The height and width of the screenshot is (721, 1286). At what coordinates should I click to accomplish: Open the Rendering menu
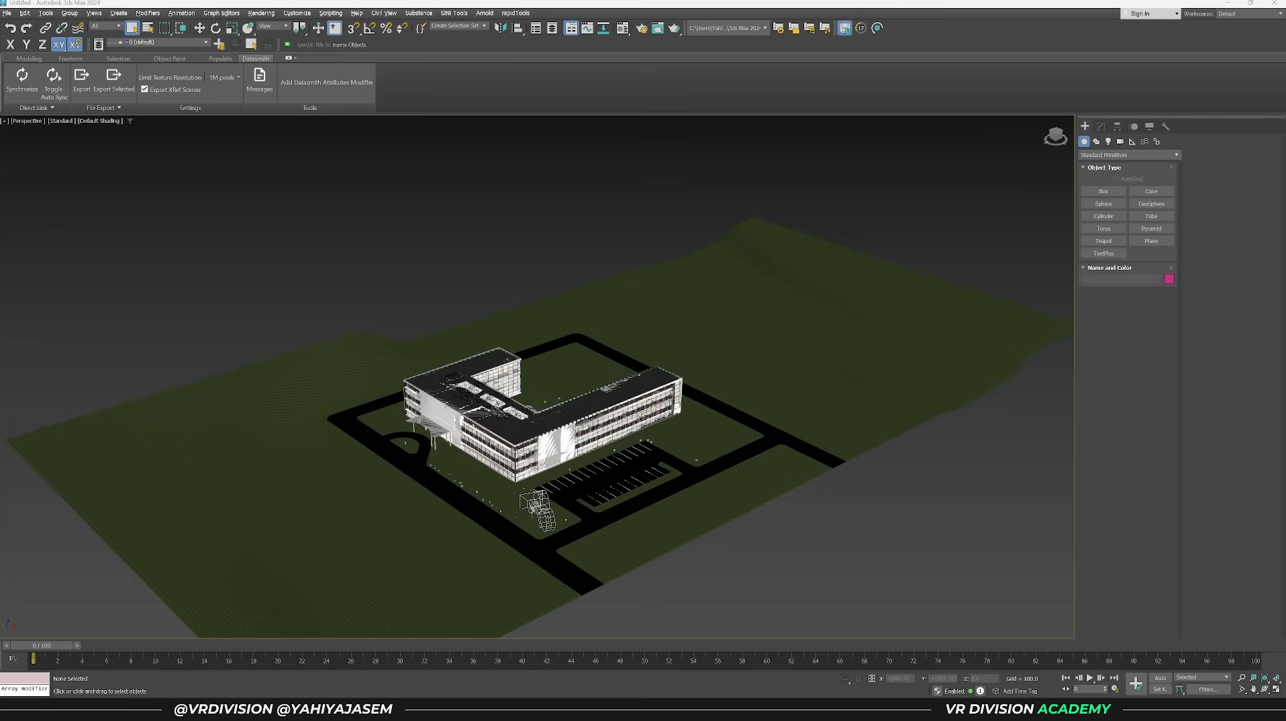point(260,13)
